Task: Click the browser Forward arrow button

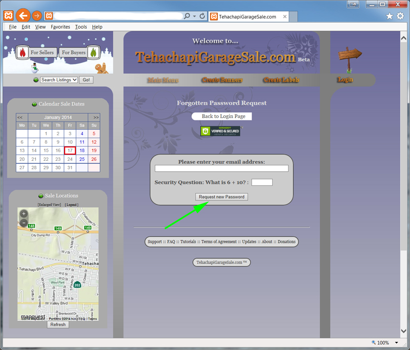Action: click(x=37, y=16)
